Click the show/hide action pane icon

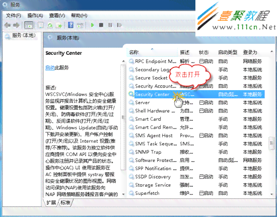pos(80,25)
